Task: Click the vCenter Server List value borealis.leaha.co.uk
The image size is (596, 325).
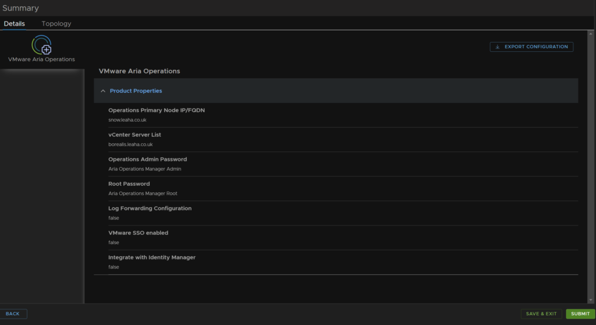Action: coord(130,144)
